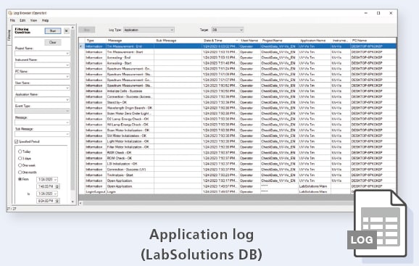Click the Log Browser app icon in title bar

pyautogui.click(x=10, y=13)
